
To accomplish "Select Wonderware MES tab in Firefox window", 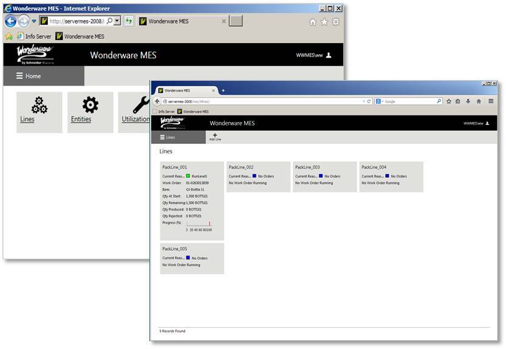I will tap(186, 90).
